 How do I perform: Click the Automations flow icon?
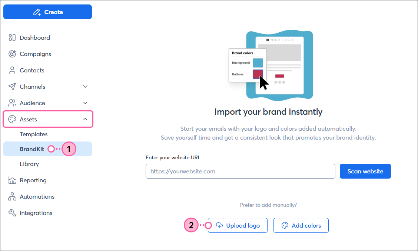click(12, 196)
